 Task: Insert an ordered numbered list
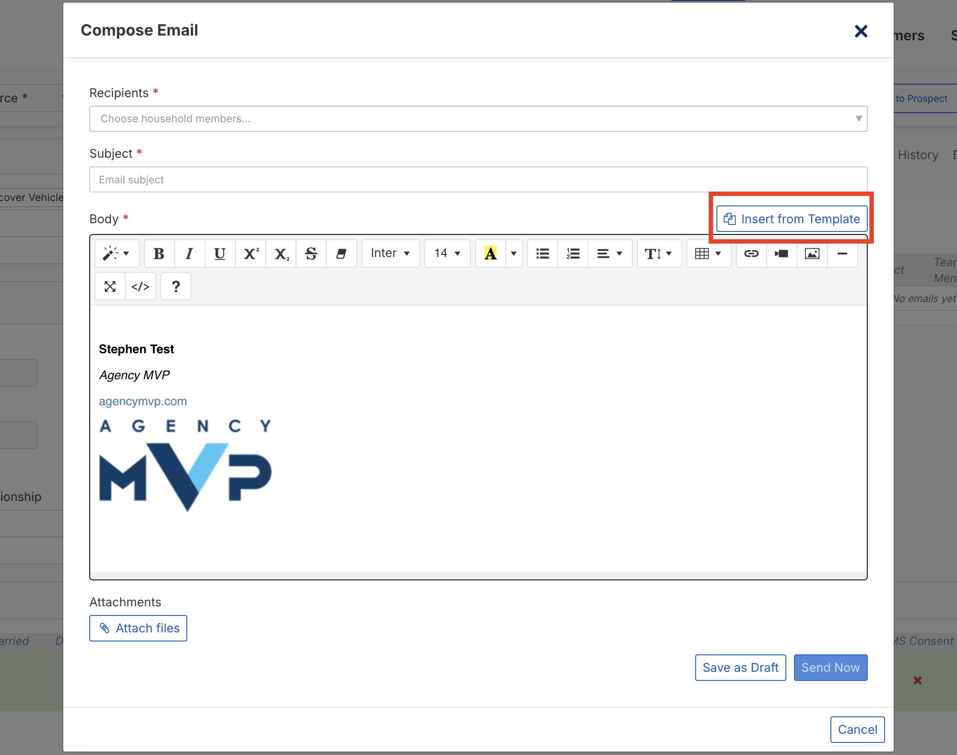point(573,253)
